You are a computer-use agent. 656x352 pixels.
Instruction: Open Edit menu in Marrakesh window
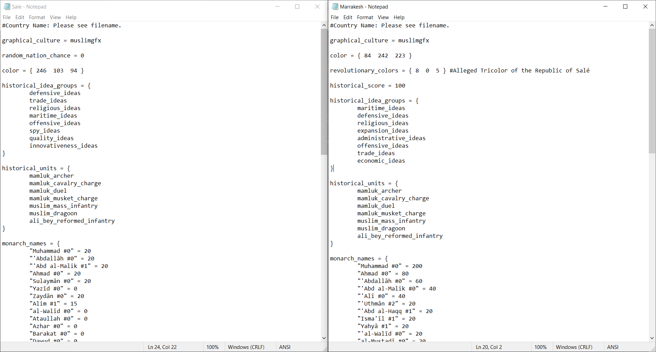[x=348, y=17]
